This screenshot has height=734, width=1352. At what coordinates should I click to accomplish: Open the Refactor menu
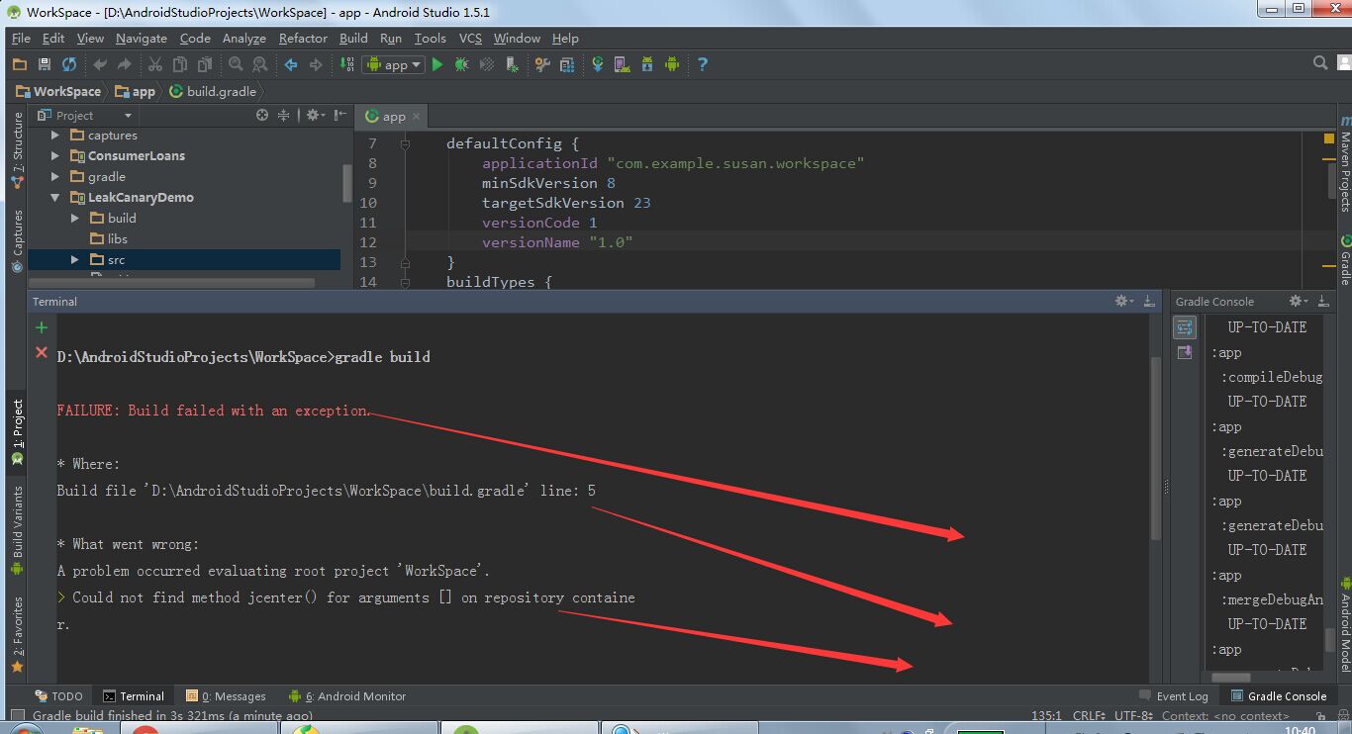pyautogui.click(x=303, y=38)
